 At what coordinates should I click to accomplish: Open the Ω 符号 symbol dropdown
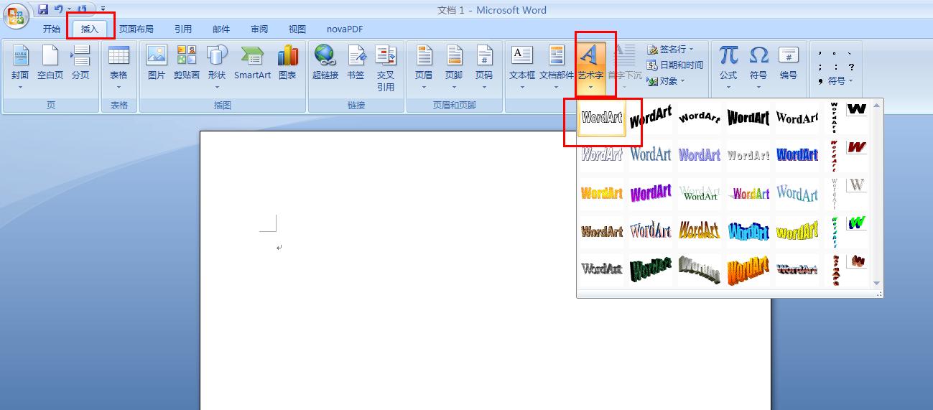click(758, 87)
